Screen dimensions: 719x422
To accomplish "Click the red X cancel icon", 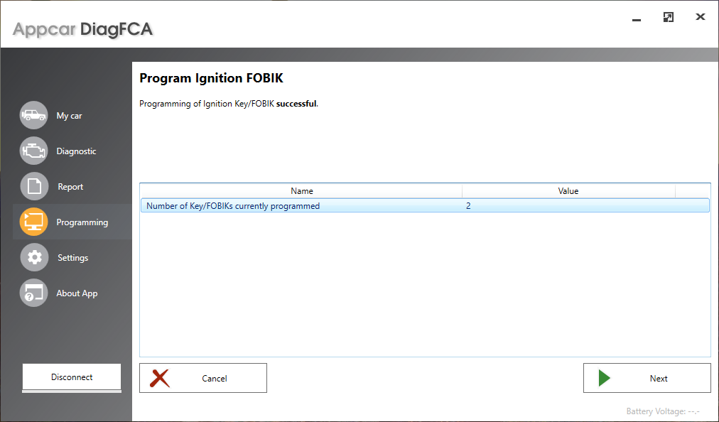I will tap(159, 377).
